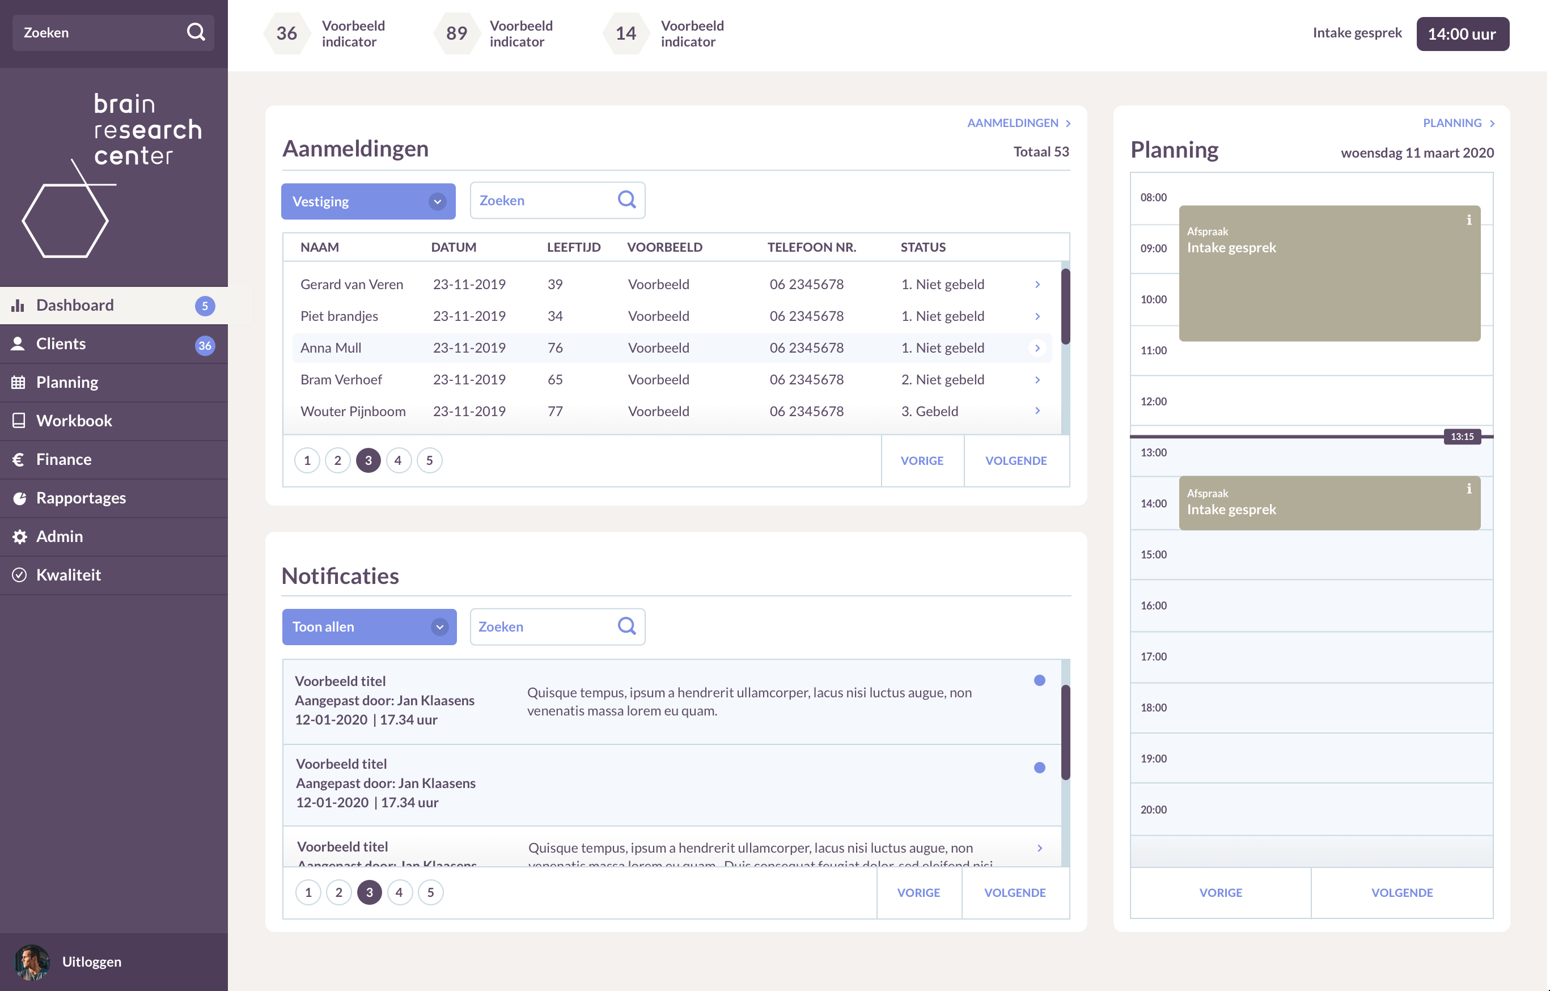Click the Notificaties search magnifier icon

tap(626, 625)
